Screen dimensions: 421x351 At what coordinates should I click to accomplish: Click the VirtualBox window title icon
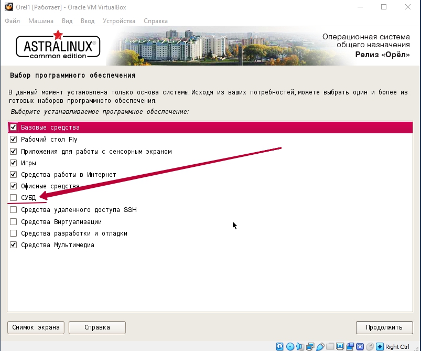coord(8,7)
